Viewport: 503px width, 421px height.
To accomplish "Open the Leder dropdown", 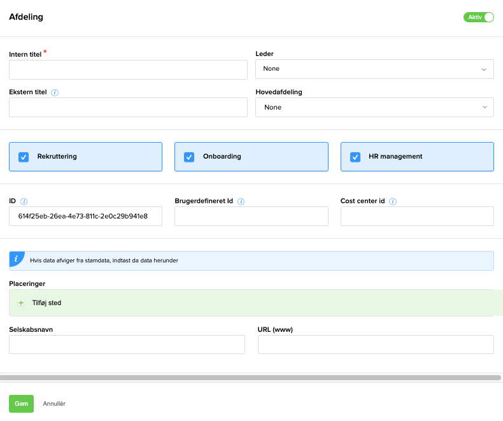I will click(374, 69).
